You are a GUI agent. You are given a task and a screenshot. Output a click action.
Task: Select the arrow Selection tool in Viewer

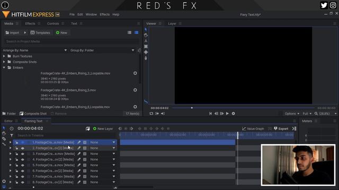tap(146, 30)
